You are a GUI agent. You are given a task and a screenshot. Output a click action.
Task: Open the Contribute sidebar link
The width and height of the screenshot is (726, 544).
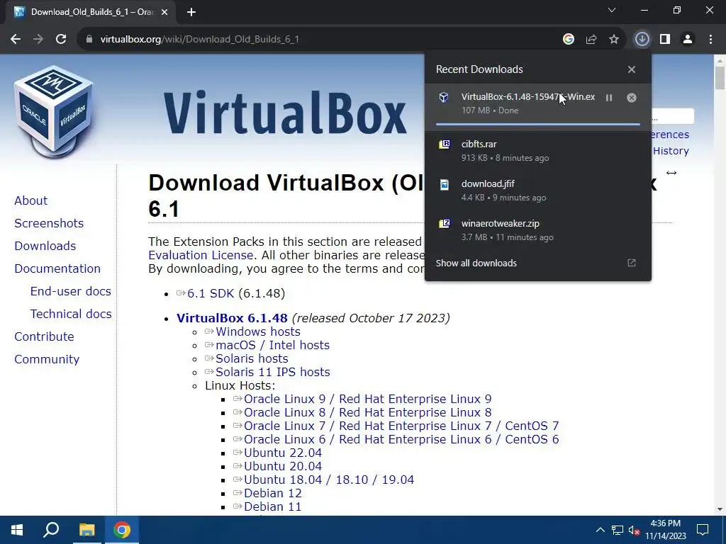(x=44, y=336)
